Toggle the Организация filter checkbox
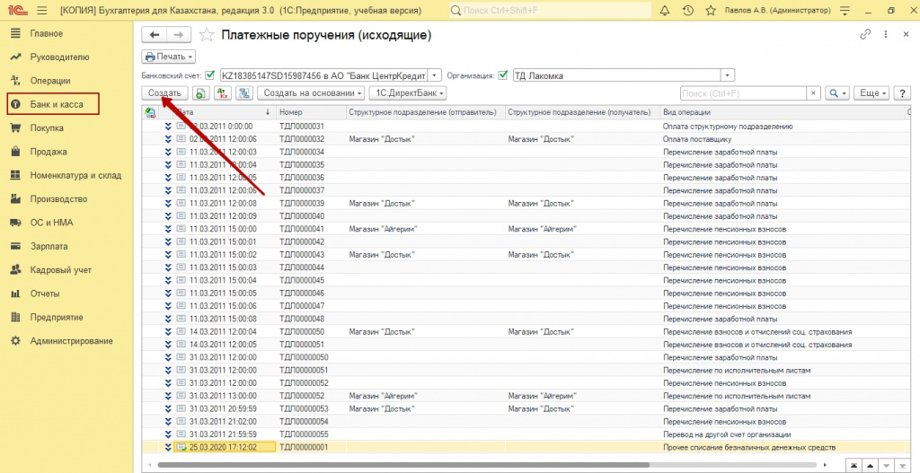This screenshot has height=473, width=920. 502,75
